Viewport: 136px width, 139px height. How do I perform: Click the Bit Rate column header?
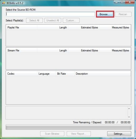pos(65,74)
